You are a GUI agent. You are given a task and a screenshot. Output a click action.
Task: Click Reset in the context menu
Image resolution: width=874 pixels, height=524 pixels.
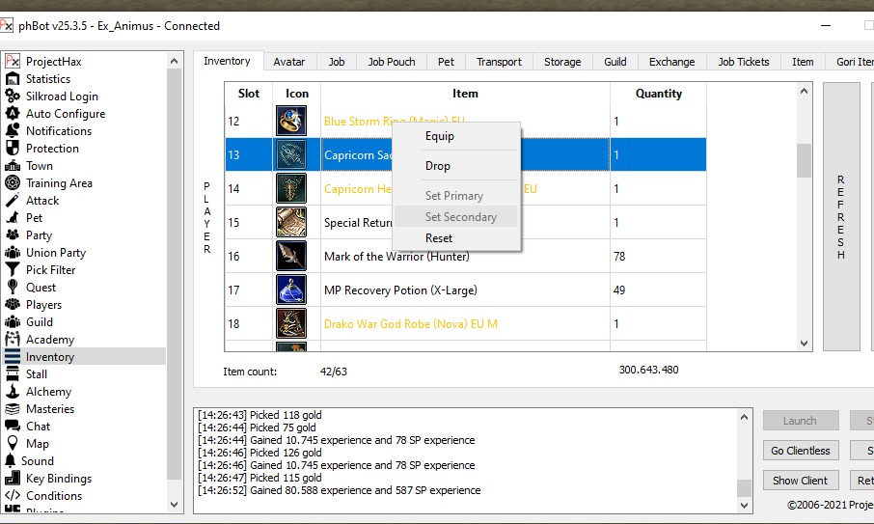tap(439, 238)
